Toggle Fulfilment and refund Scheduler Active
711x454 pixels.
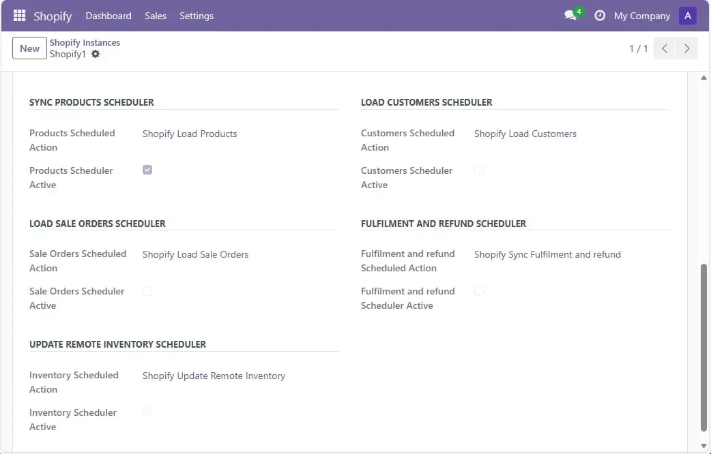(479, 291)
